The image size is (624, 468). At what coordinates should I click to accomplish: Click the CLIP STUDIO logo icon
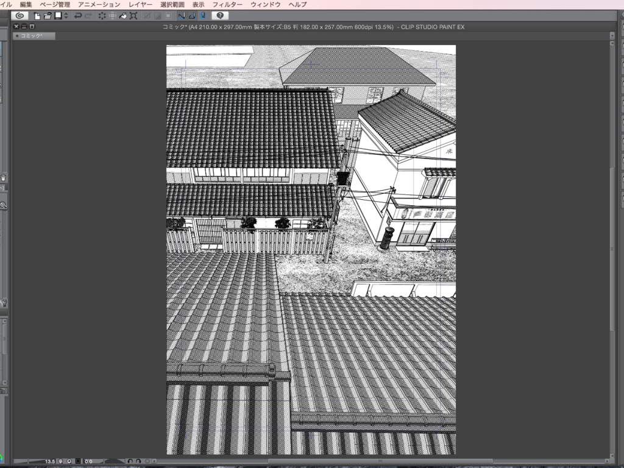click(x=19, y=16)
